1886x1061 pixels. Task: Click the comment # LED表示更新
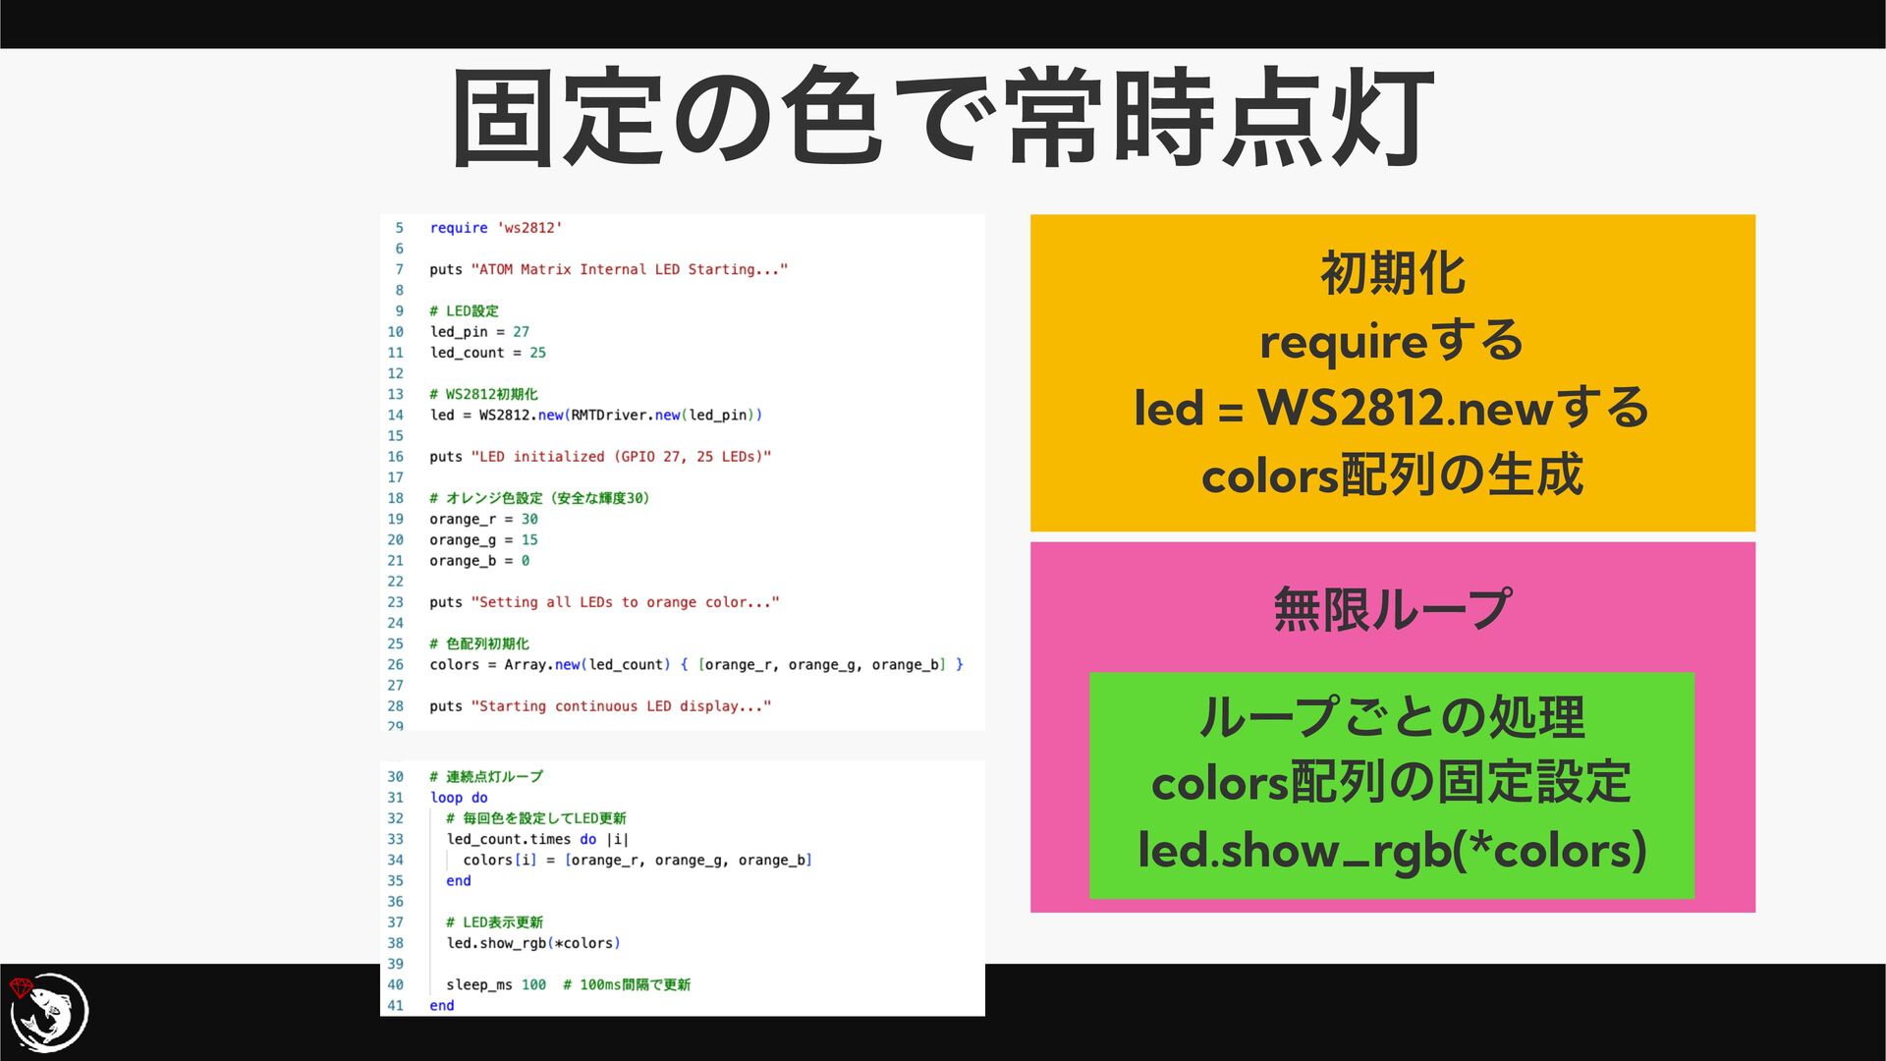(494, 922)
